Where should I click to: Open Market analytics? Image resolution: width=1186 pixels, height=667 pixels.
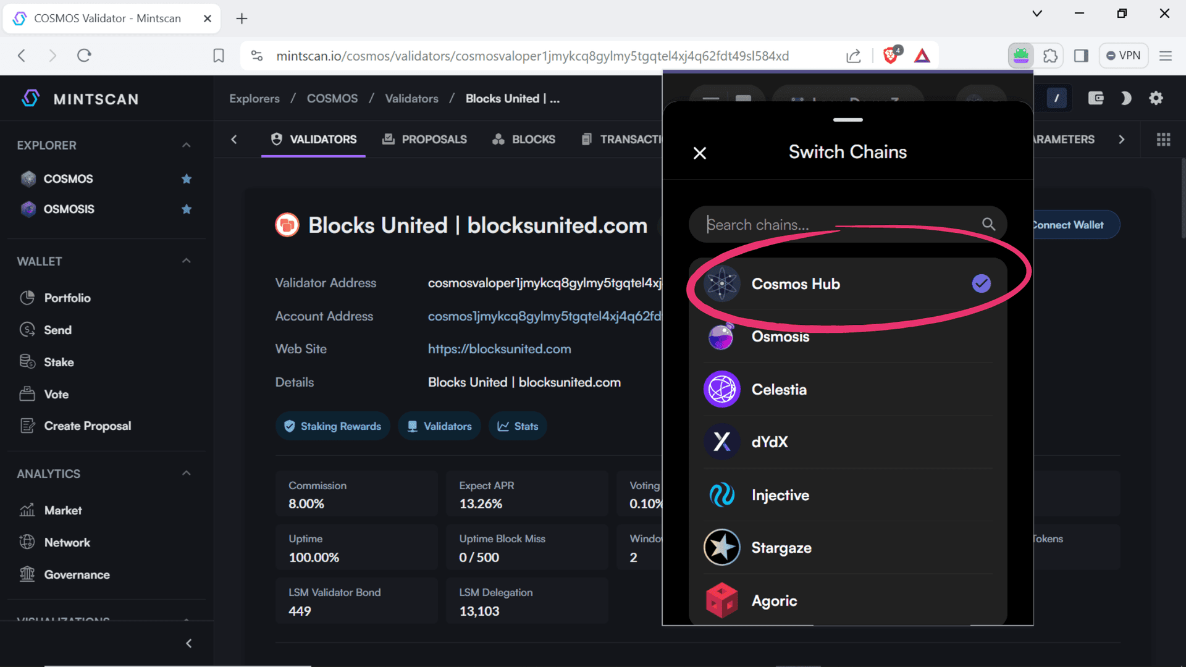click(62, 511)
